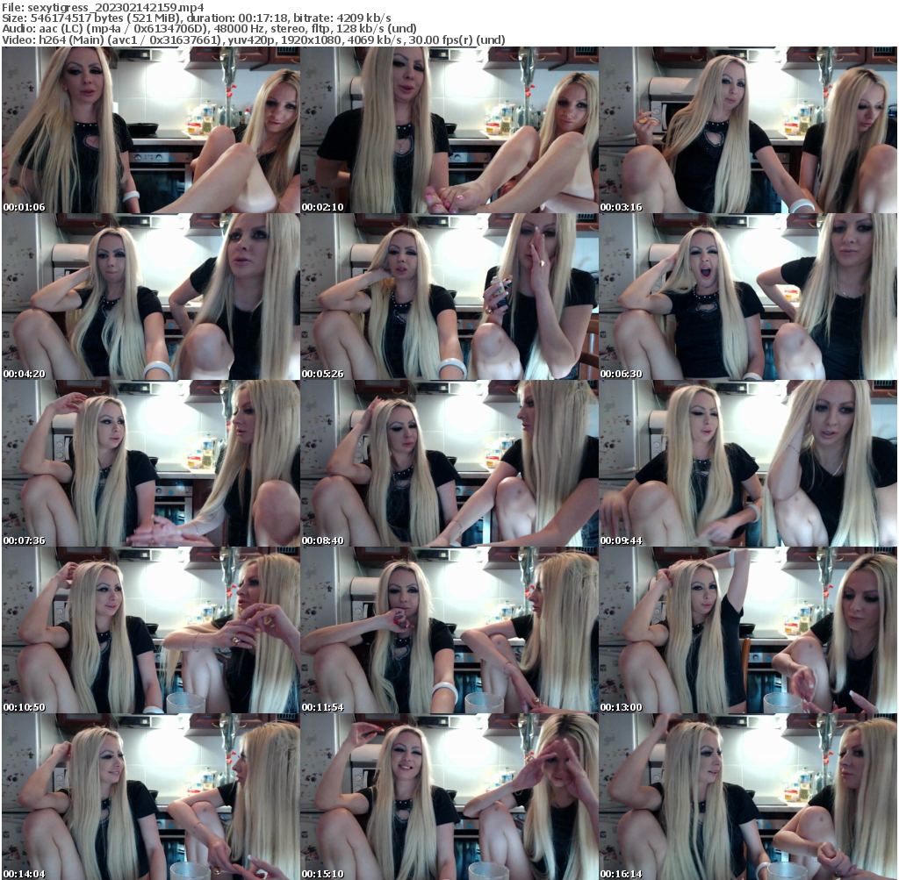Screen dimensions: 899x880
Task: Open the frame marked 00:02:10
Action: tap(448, 130)
